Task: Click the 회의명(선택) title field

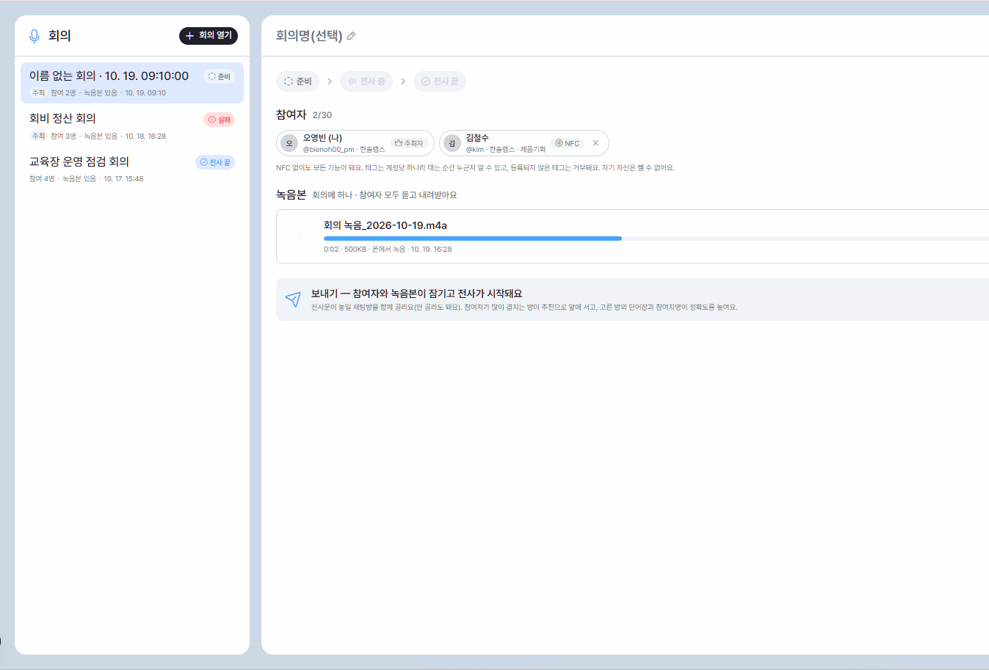Action: pyautogui.click(x=309, y=36)
